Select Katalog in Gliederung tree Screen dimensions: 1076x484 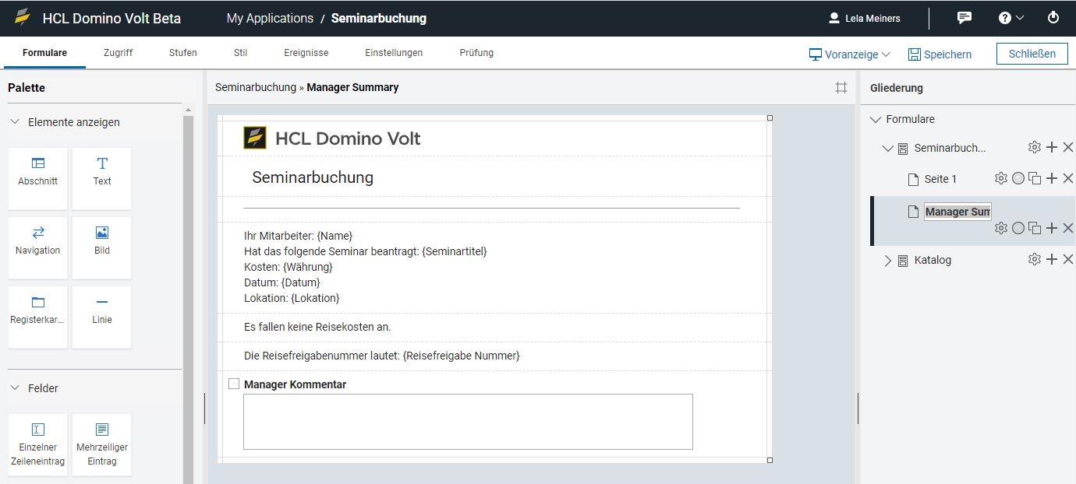(x=933, y=260)
